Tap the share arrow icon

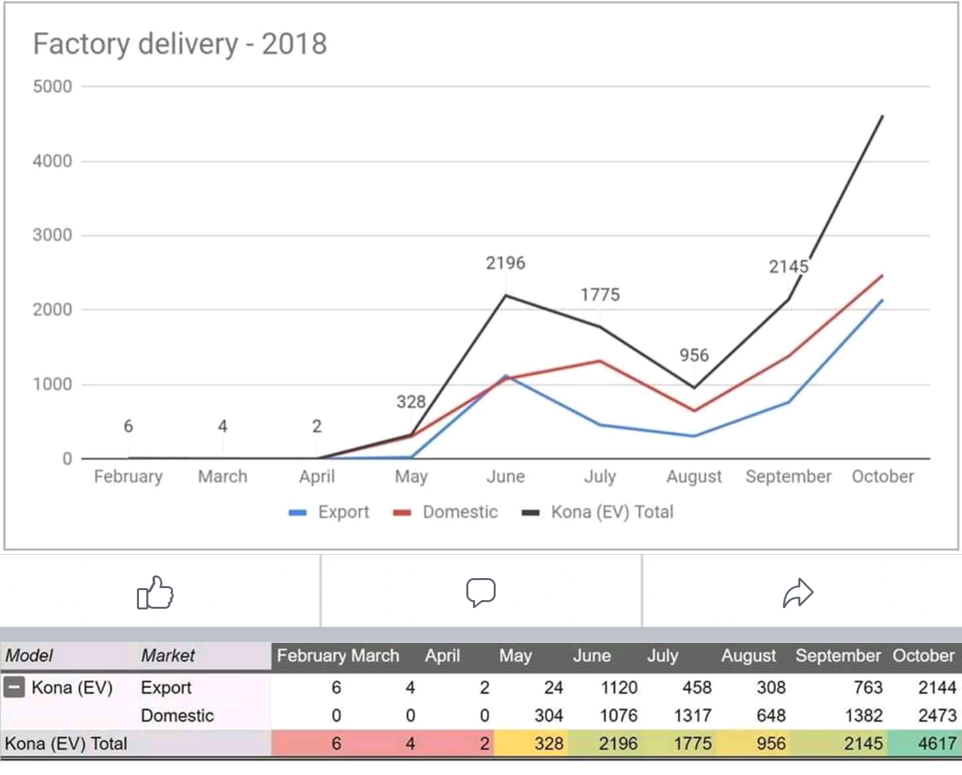pyautogui.click(x=798, y=593)
